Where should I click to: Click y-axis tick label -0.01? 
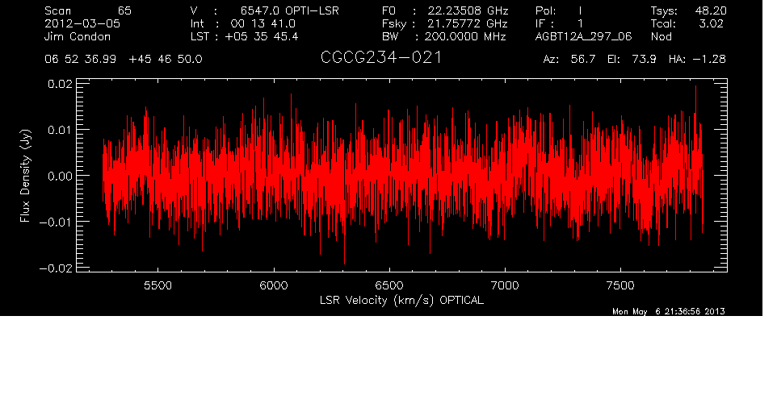click(56, 222)
